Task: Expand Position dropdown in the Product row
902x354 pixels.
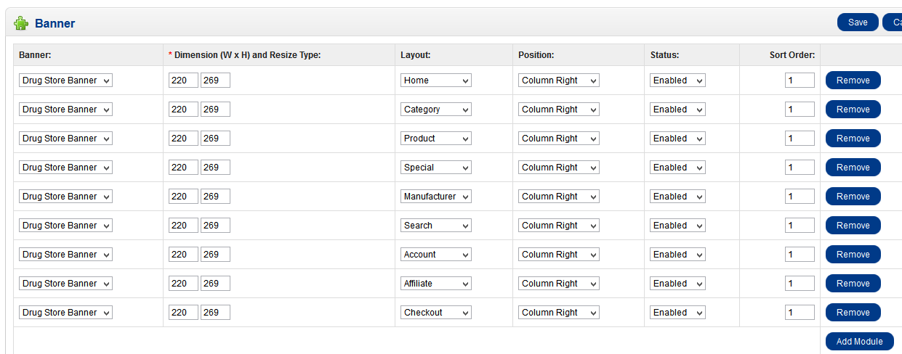Action: (x=558, y=139)
